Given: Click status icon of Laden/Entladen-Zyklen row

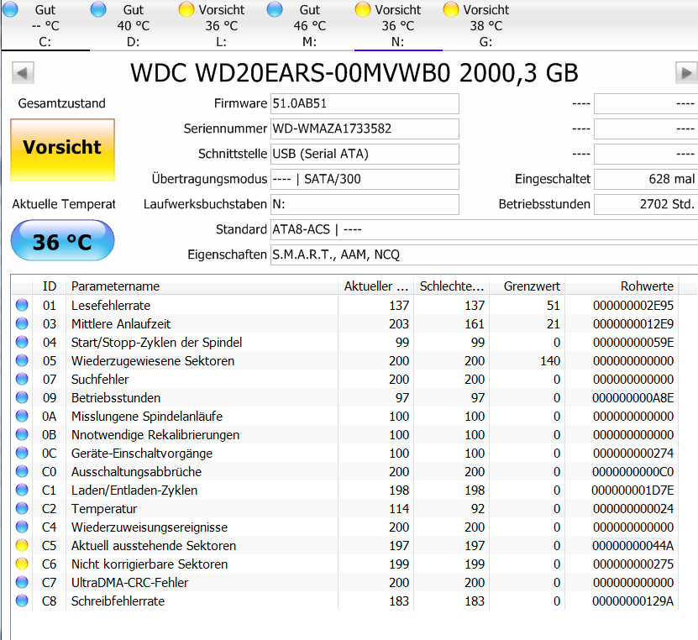Looking at the screenshot, I should pyautogui.click(x=22, y=490).
